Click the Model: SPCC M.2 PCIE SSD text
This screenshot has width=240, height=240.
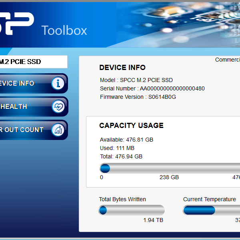tap(136, 80)
